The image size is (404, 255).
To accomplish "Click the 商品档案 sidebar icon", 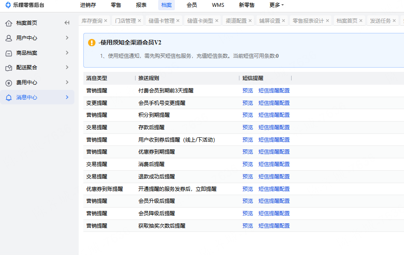I will pos(9,53).
